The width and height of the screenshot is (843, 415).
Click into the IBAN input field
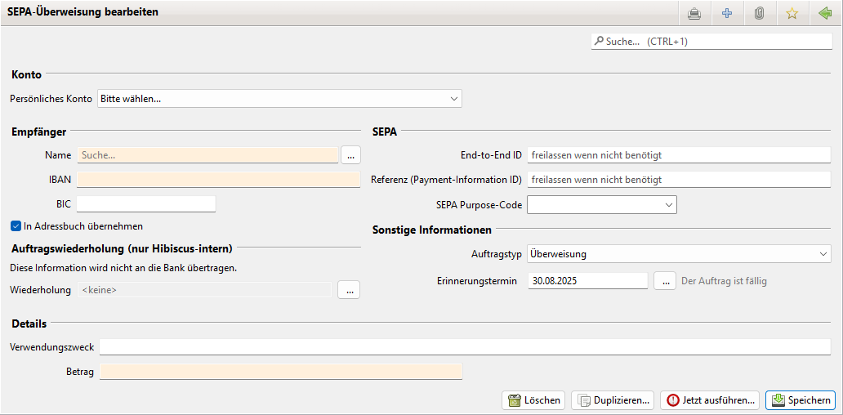pos(218,180)
